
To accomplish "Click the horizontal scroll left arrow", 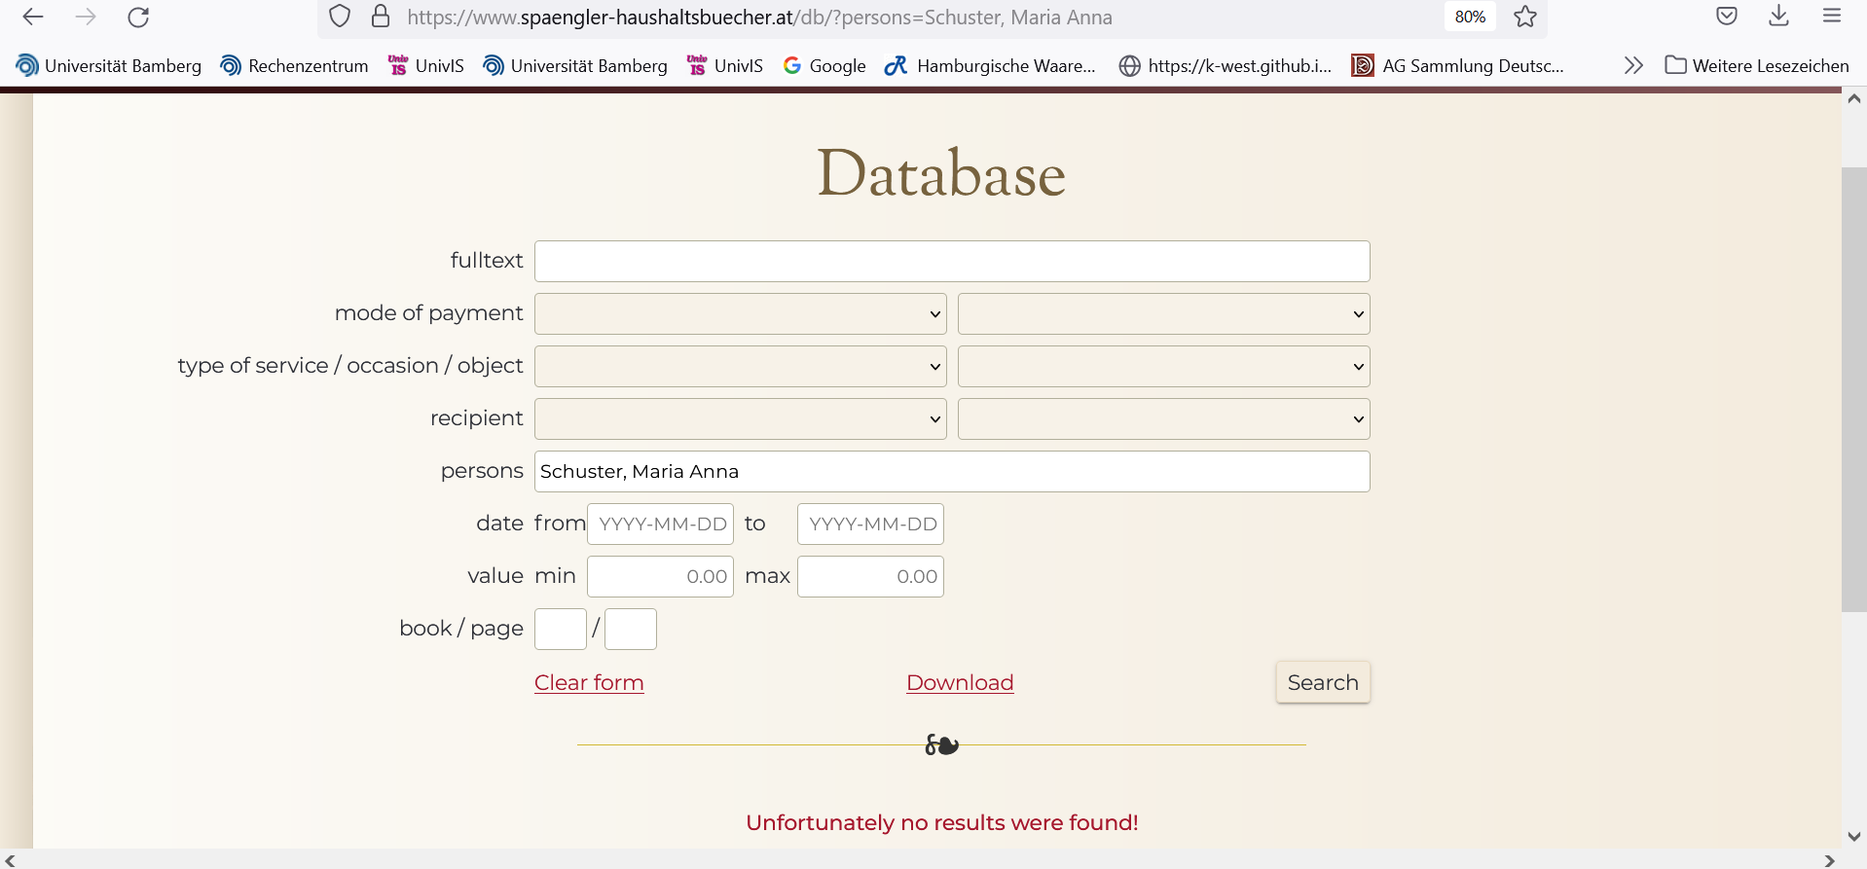I will point(10,860).
